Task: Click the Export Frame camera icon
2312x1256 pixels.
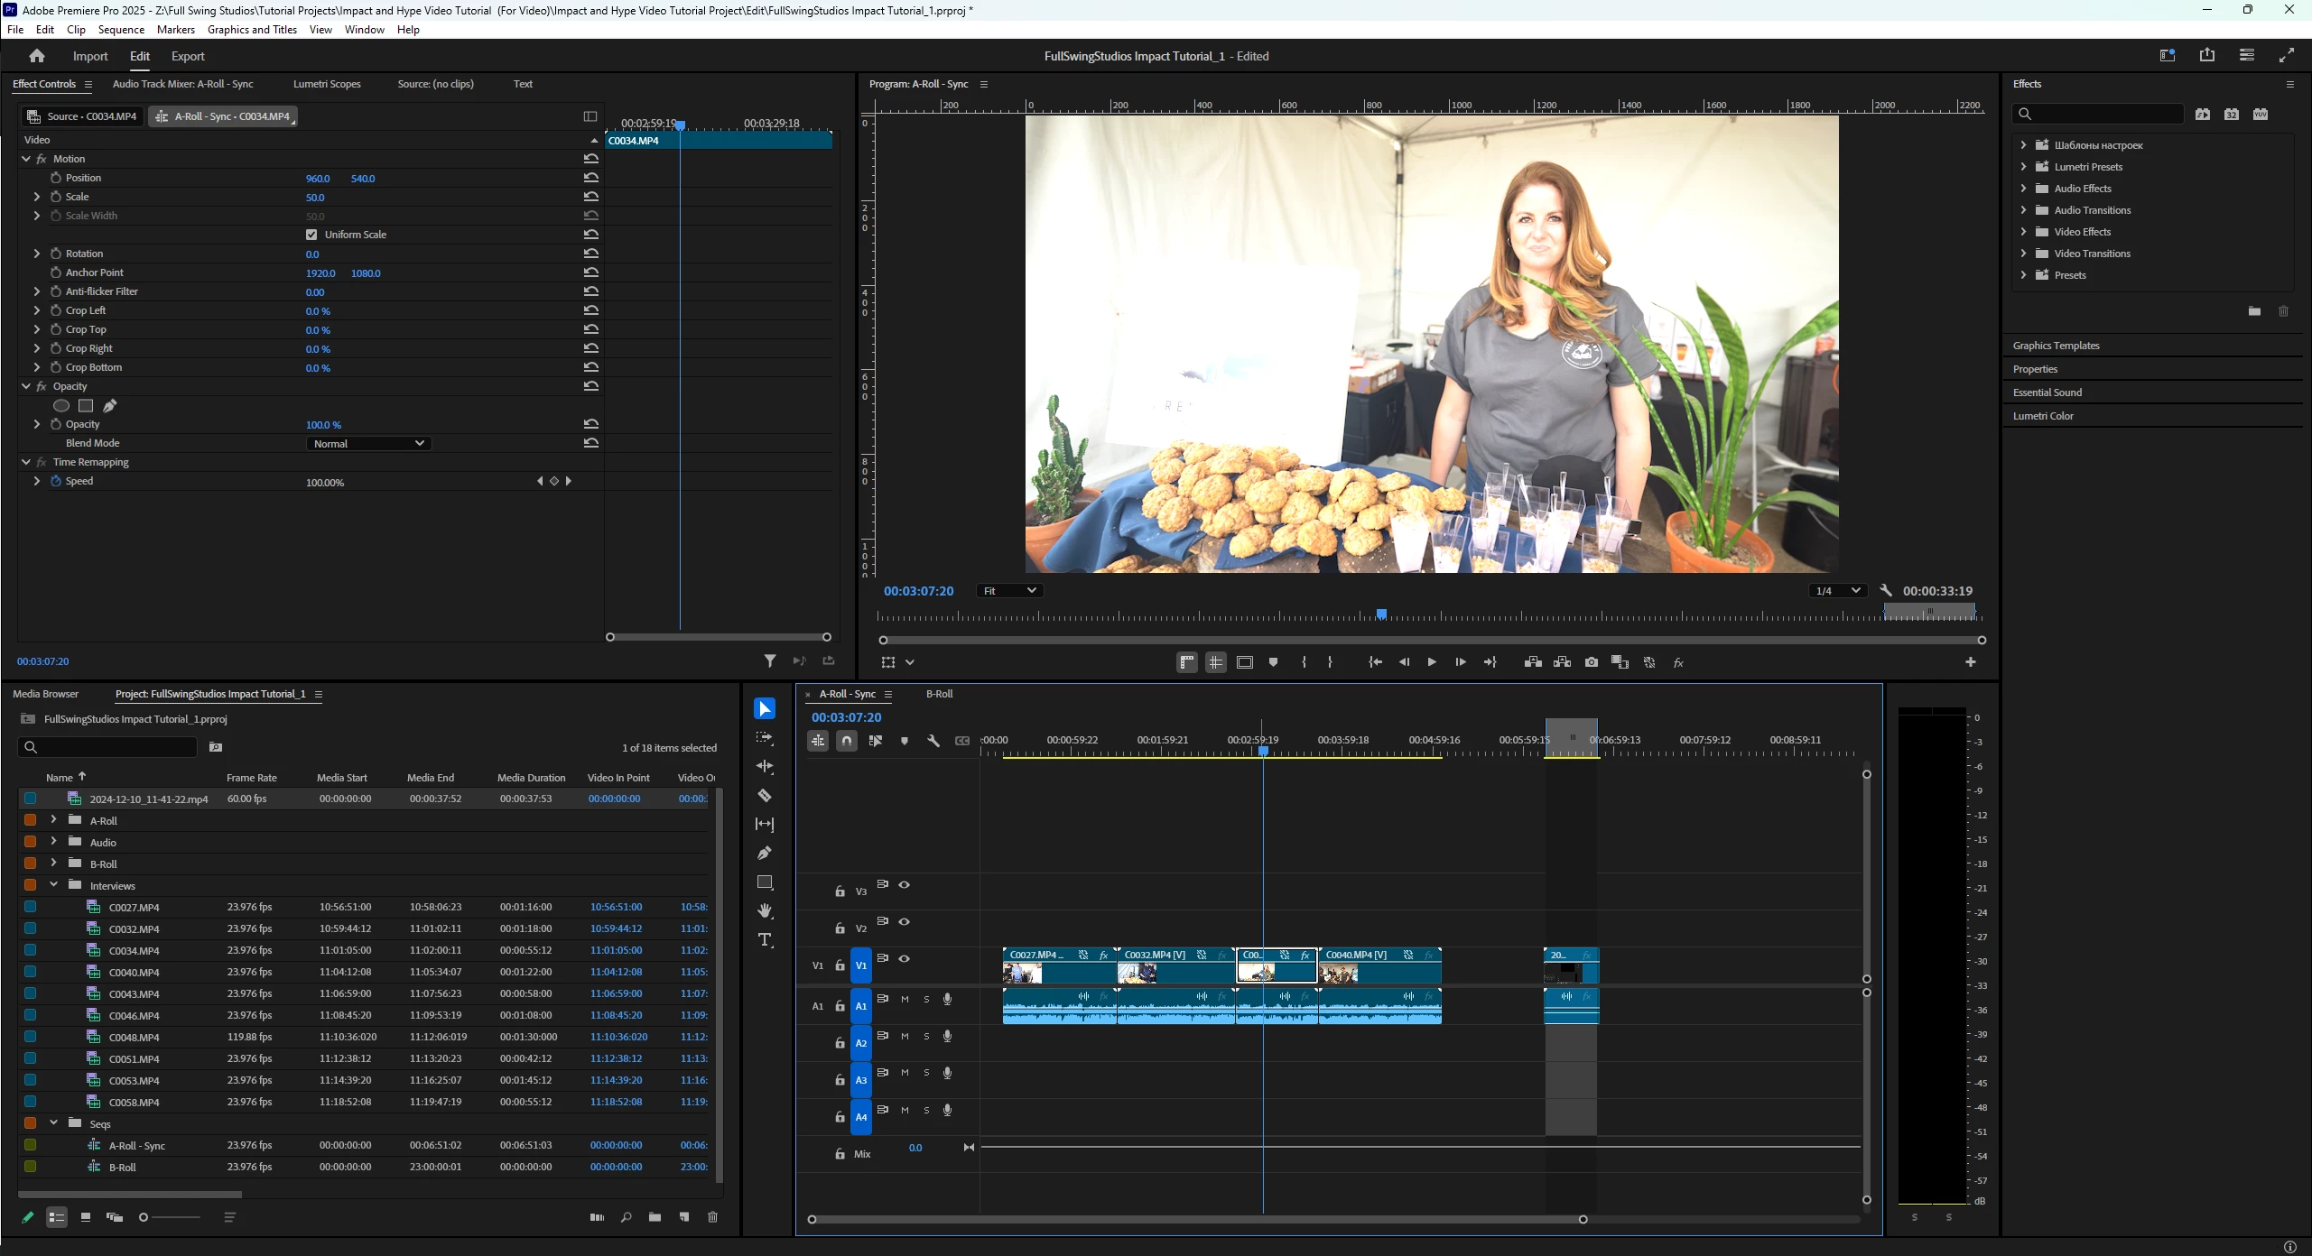Action: [1591, 662]
